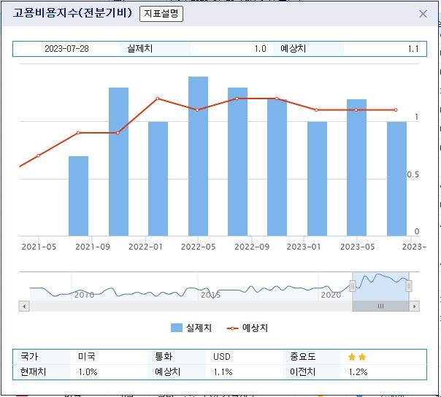
Task: Click the red 예상치 legend line marker
Action: [233, 328]
